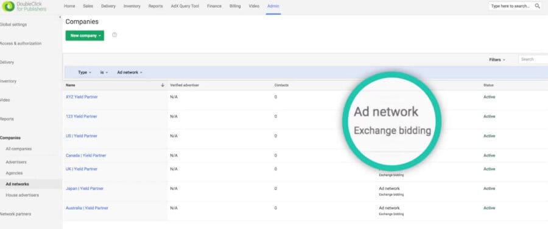Open the Type filter dropdown
Screen dimensions: 548x229
click(85, 72)
